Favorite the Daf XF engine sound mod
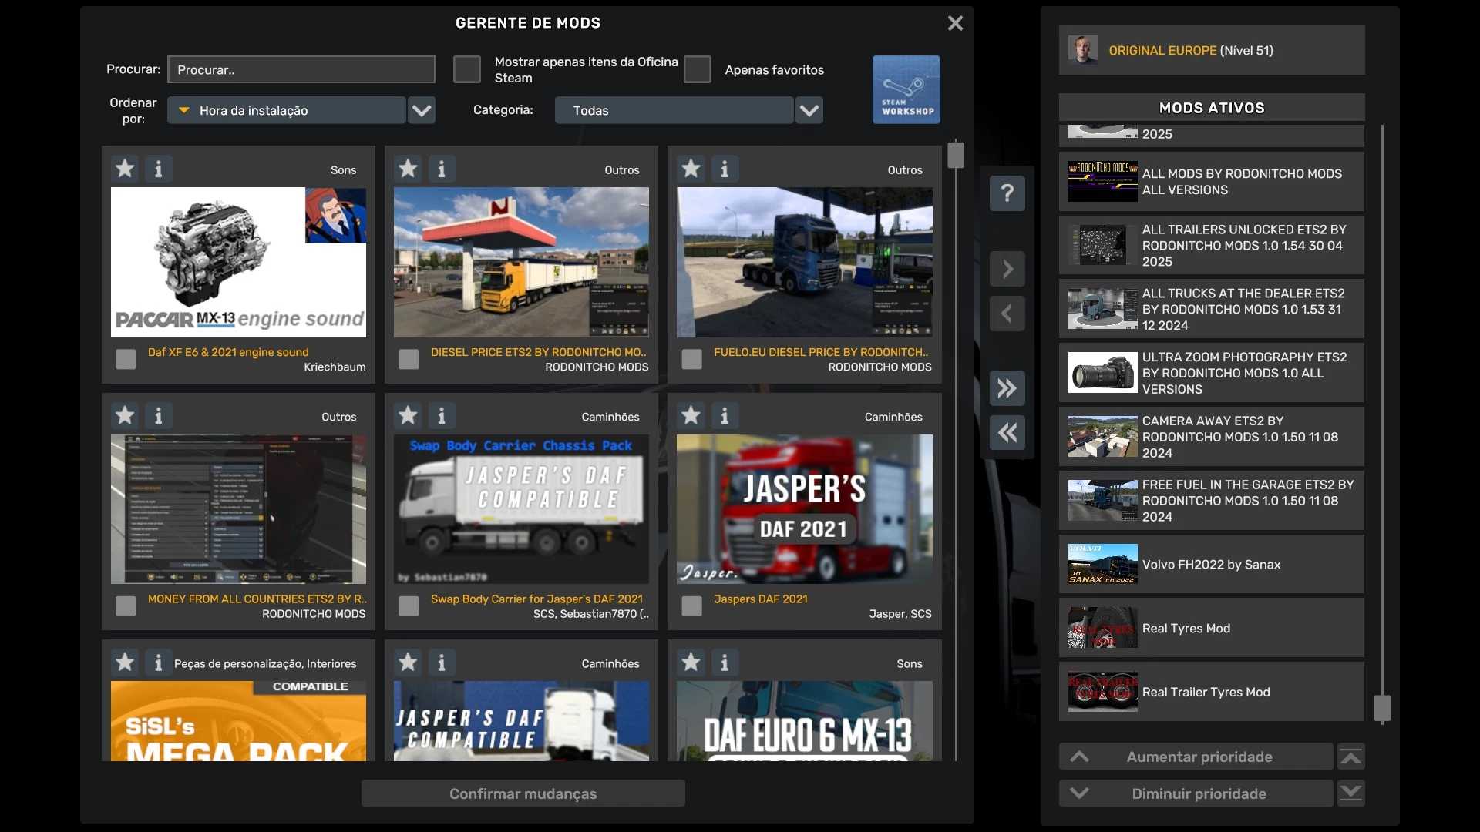The image size is (1480, 832). (125, 168)
